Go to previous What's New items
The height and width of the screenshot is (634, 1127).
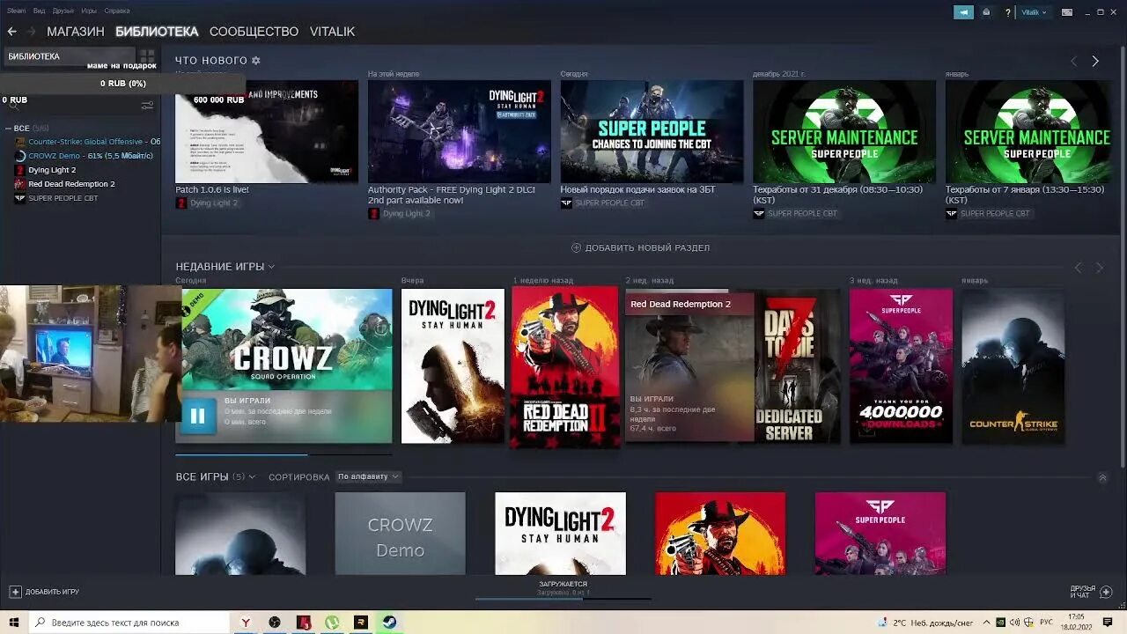pos(1073,61)
